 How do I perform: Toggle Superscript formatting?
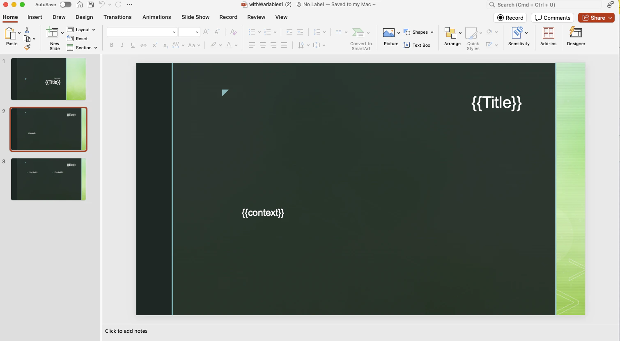click(x=155, y=45)
